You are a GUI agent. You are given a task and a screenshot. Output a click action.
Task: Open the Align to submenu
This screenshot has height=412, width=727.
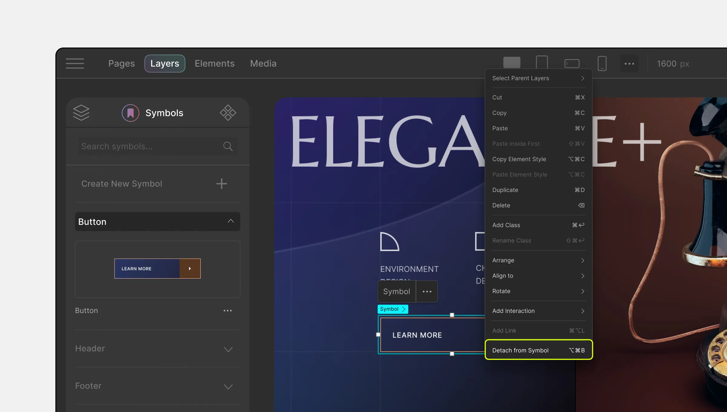[538, 276]
